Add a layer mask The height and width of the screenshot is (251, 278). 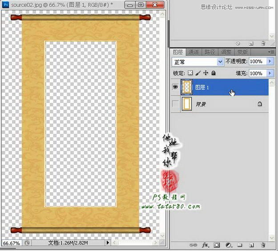click(217, 245)
